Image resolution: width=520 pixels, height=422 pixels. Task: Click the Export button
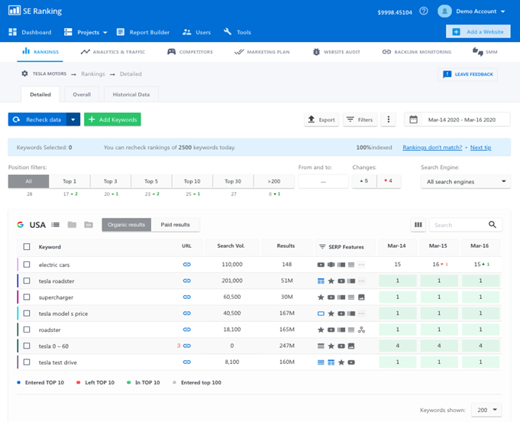pyautogui.click(x=321, y=119)
